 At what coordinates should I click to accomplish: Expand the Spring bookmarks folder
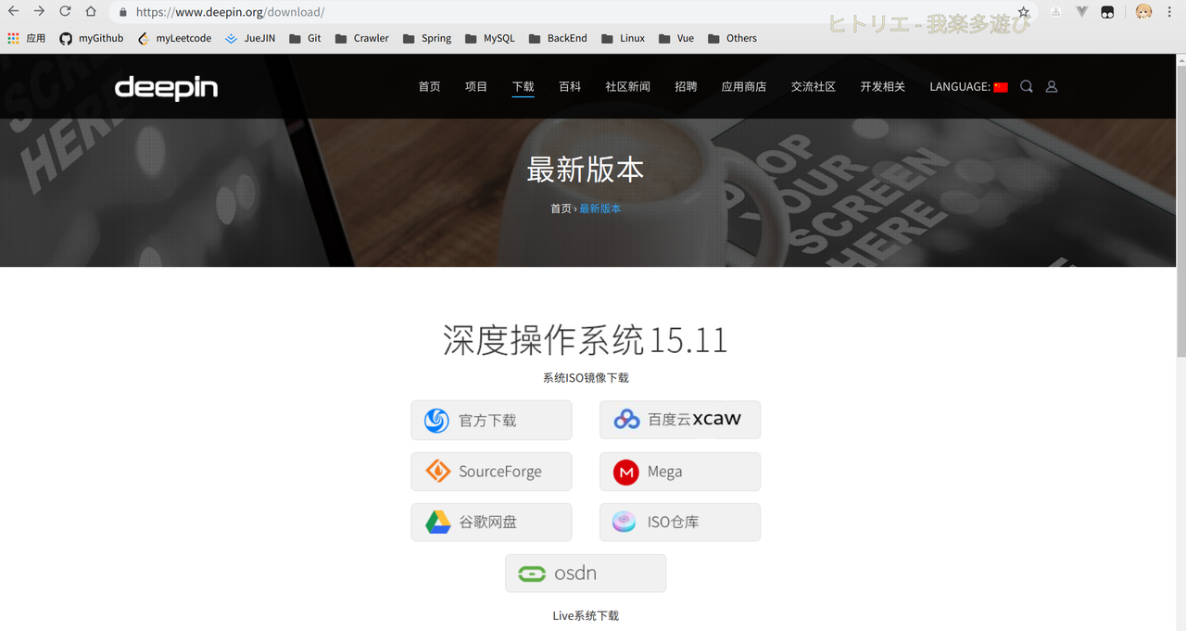426,38
